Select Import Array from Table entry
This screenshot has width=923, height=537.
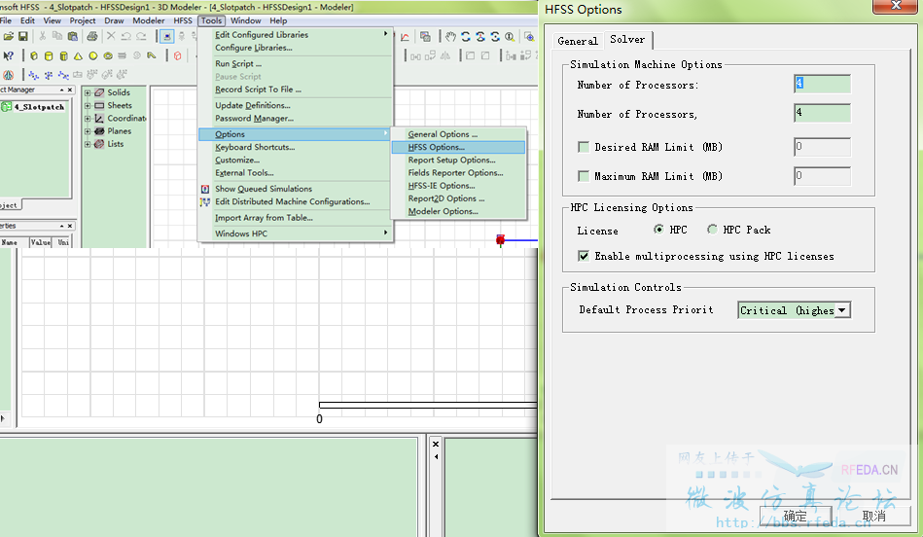295,218
